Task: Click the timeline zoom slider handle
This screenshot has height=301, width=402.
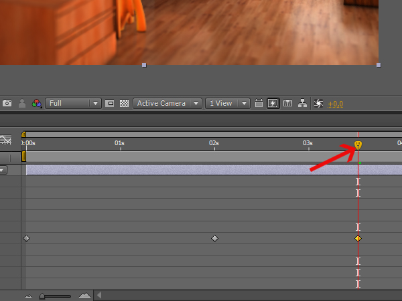Action: point(43,295)
